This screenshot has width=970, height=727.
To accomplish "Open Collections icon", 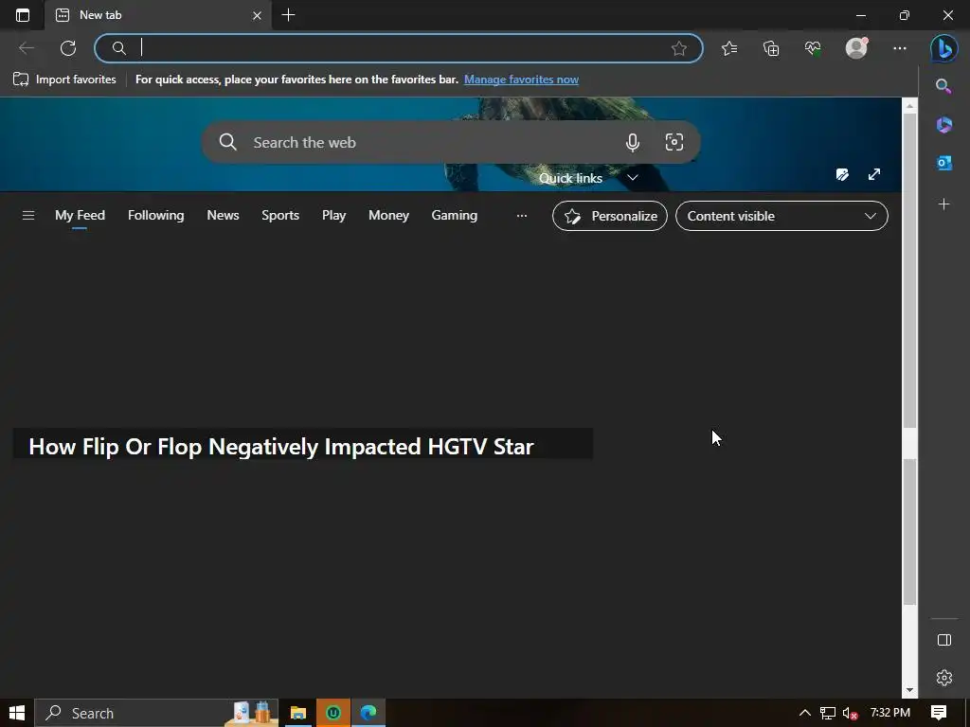I will 771,48.
